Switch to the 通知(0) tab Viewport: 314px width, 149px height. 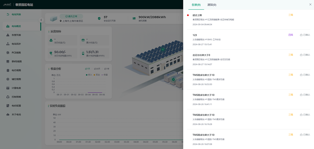tap(212, 5)
